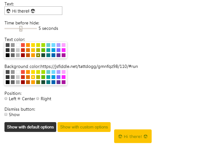
Task: Click Show with custom options button
Action: tap(84, 127)
